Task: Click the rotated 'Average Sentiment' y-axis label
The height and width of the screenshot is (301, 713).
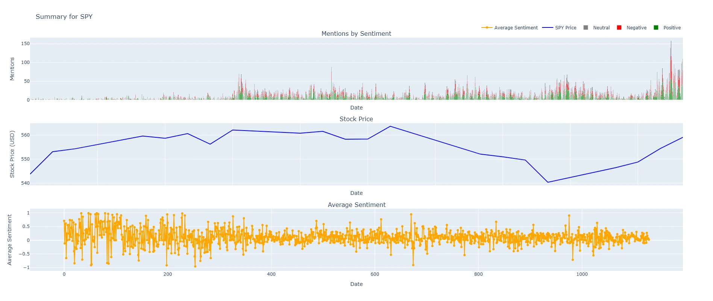Action: click(x=9, y=240)
